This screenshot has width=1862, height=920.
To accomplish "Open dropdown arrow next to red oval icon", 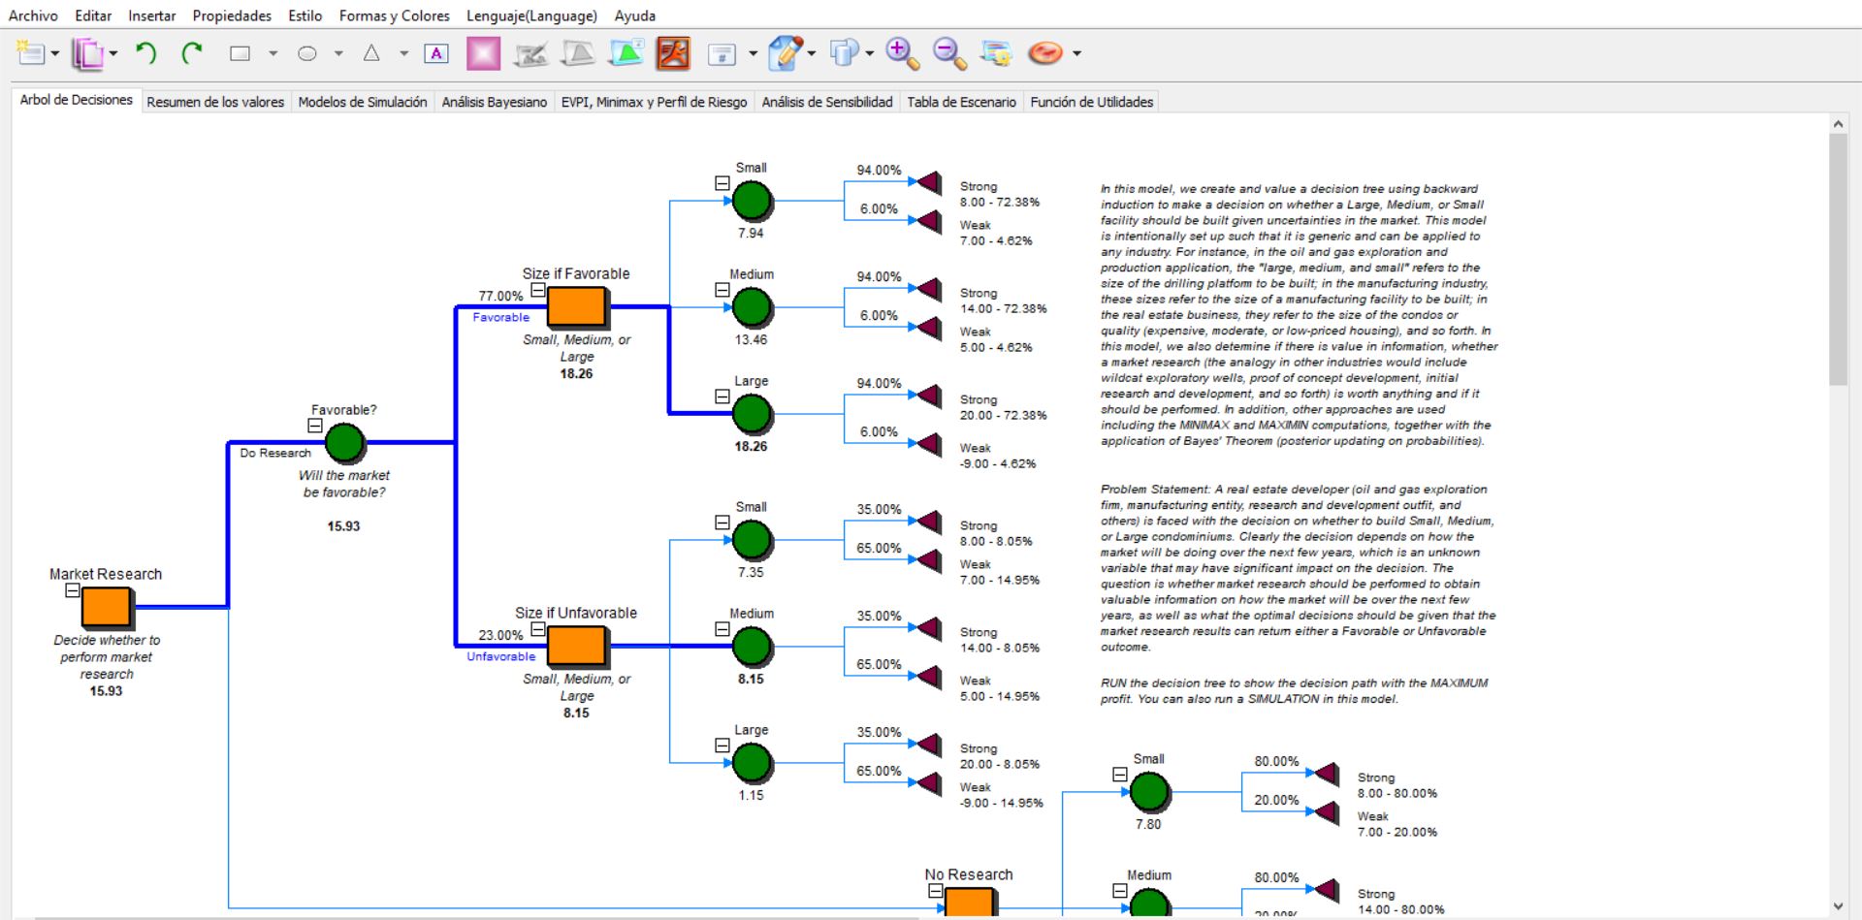I will (x=1076, y=53).
